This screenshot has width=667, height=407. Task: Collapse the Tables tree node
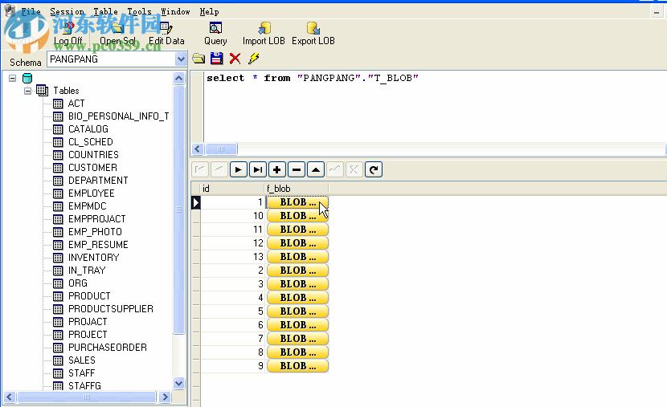[28, 91]
